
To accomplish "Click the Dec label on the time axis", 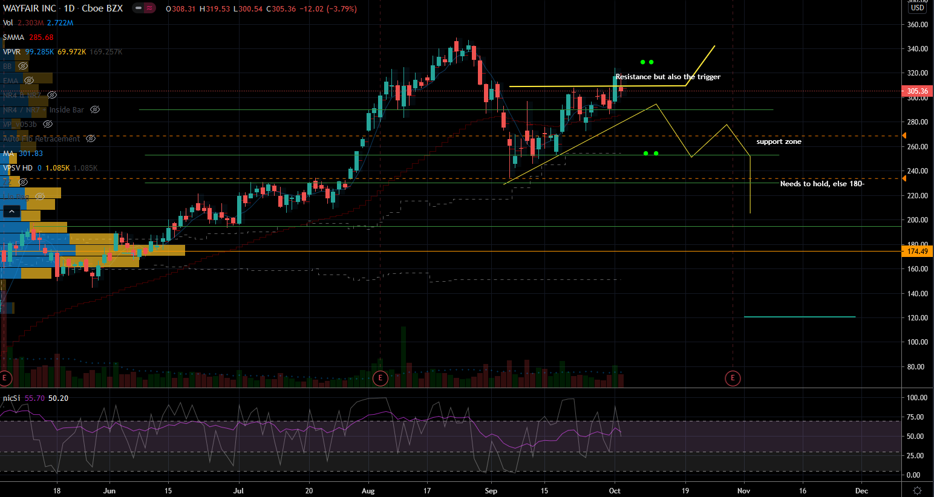I will tap(861, 490).
